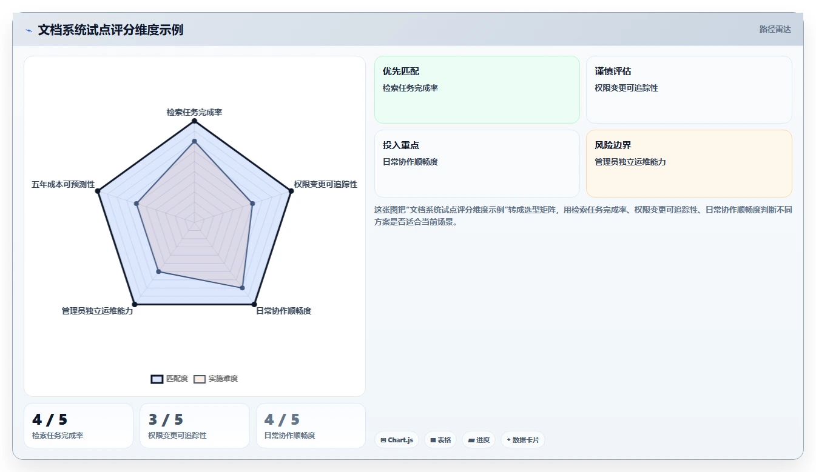Select the 3 / 5 权限变更可追踪性 stat card

tap(195, 425)
